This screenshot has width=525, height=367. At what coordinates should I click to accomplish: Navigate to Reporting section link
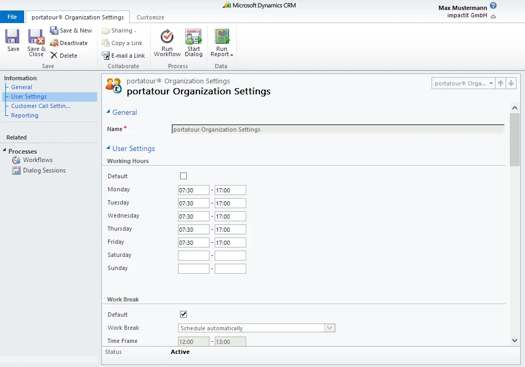coord(25,115)
